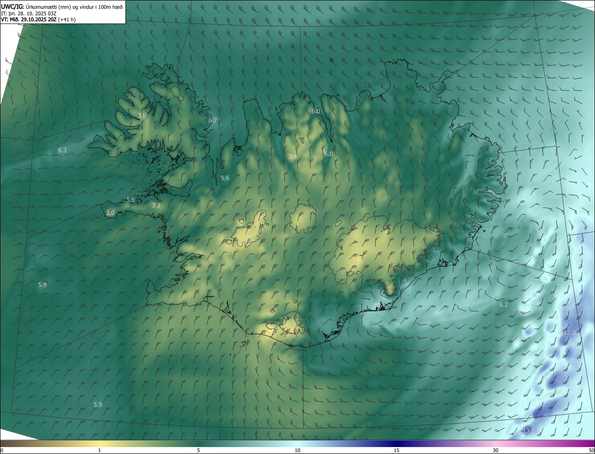
Task: Select the "IT: þri. 28. 10. 2025 03Z" line
Action: (x=29, y=13)
